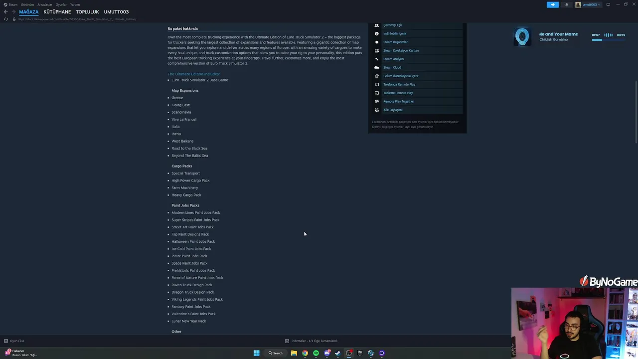Click the music player progress bar

click(x=608, y=40)
